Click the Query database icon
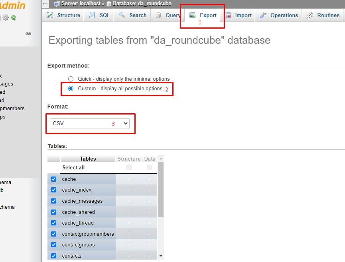The height and width of the screenshot is (262, 345). pyautogui.click(x=158, y=16)
